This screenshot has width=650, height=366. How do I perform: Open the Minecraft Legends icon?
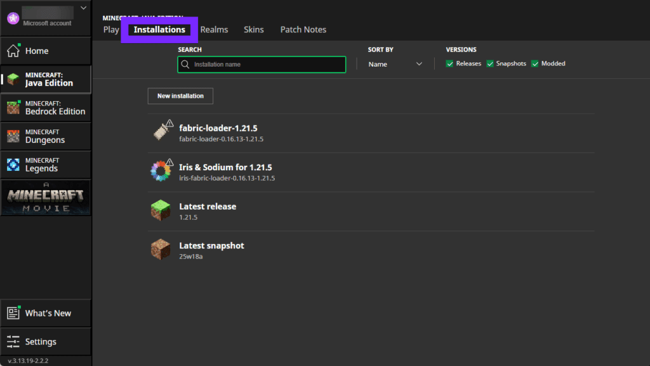tap(13, 165)
